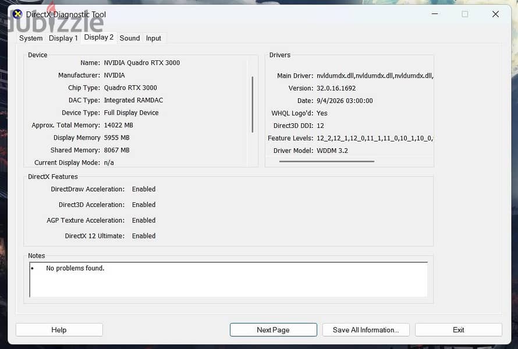Image resolution: width=518 pixels, height=349 pixels.
Task: Click the DirectX Diagnostic Tool title icon
Action: (x=17, y=14)
